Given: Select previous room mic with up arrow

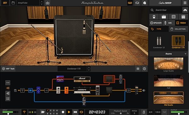Looking at the screenshot, I should pyautogui.click(x=89, y=67).
